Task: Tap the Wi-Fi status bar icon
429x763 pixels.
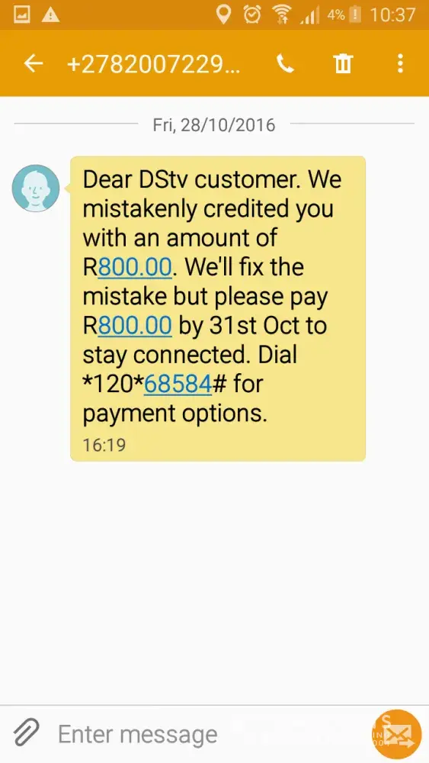Action: tap(282, 14)
